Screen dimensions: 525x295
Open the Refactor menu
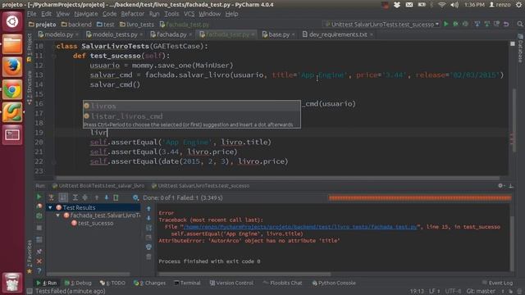[x=133, y=14]
